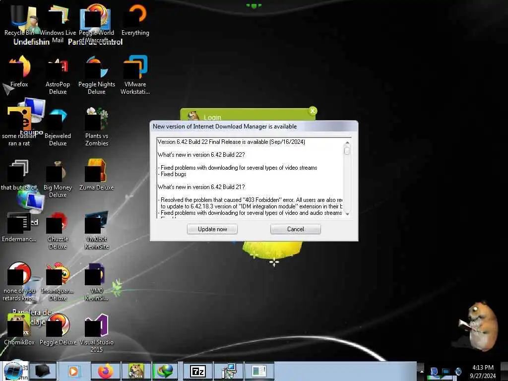
Task: Select VMware Workstation desktop icon
Action: pos(135,75)
